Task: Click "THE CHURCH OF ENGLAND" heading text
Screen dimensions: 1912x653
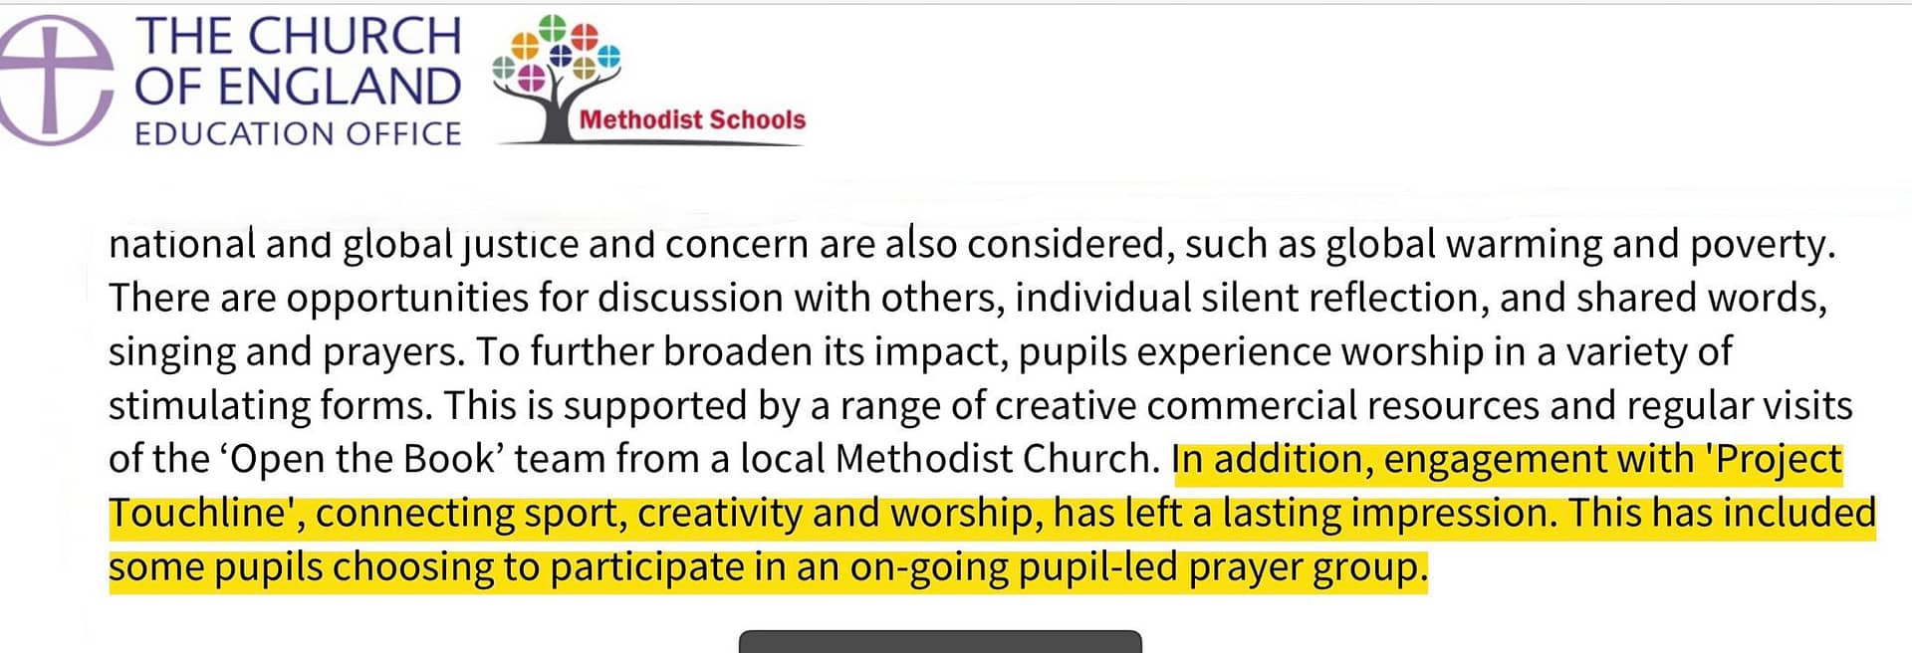Action: point(298,62)
